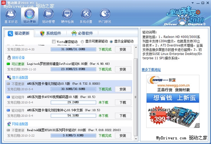Select the Logitech罗技鼠标键盘SetPoint驱动6.00版 row
The height and width of the screenshot is (144, 211).
click(x=69, y=67)
